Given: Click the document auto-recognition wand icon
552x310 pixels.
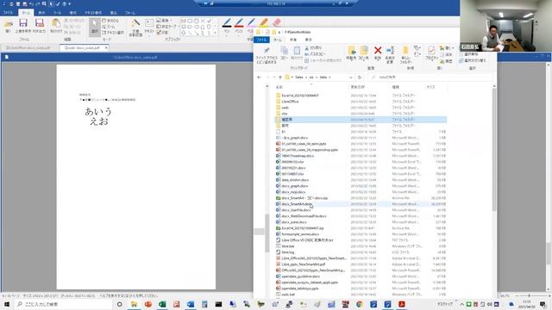Looking at the screenshot, I should tap(135, 23).
